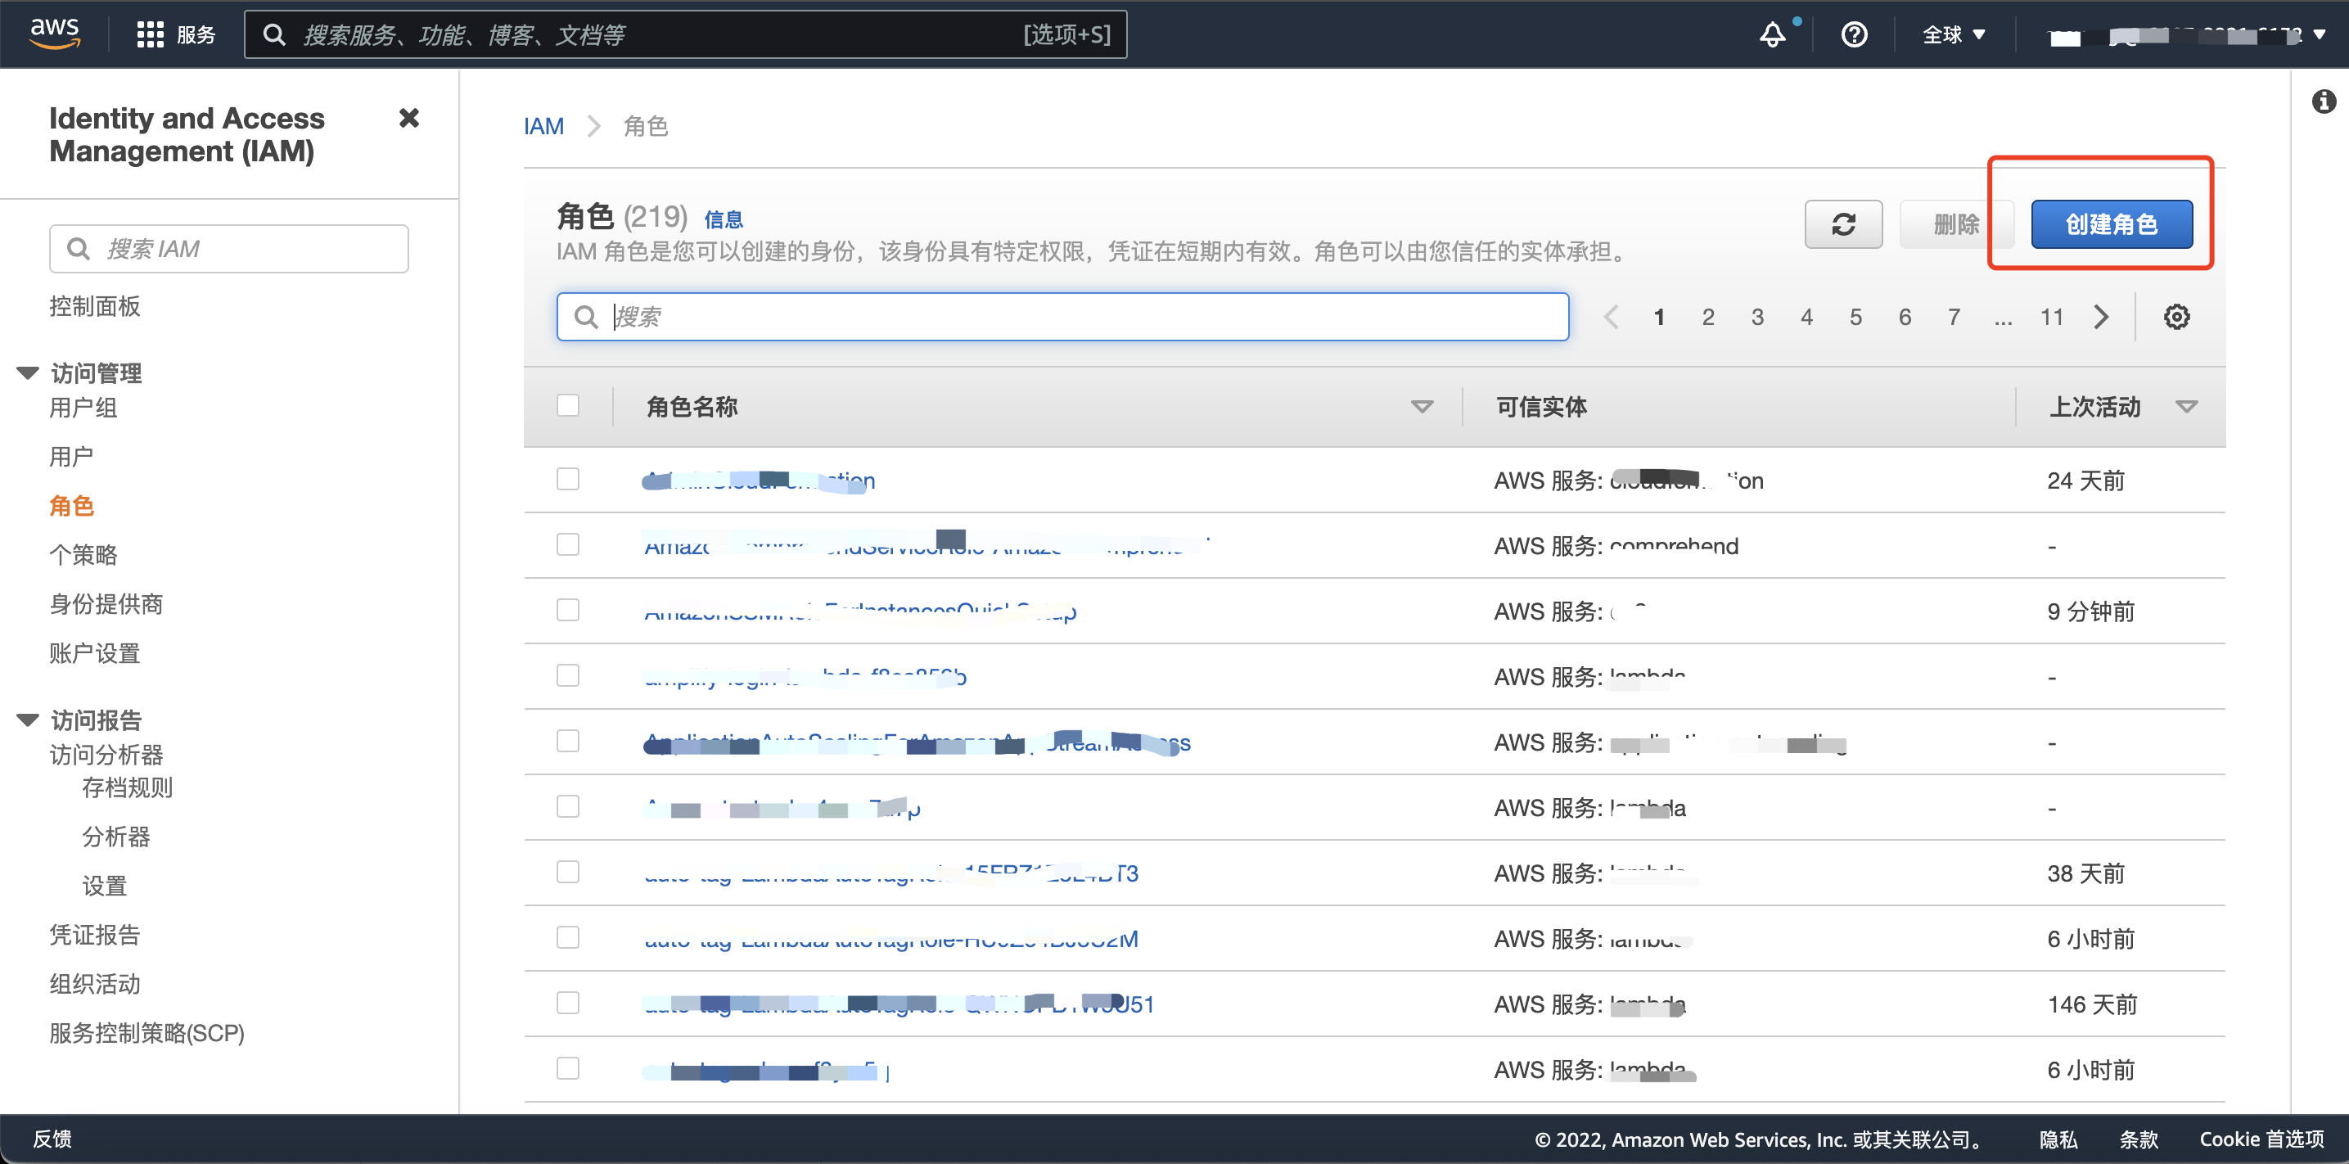Go to previous page arrow
Screen dimensions: 2349x1164
coord(1612,317)
